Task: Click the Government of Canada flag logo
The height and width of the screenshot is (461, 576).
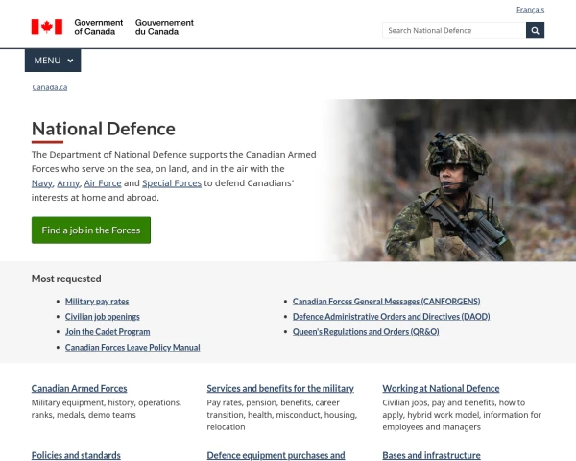Action: 46,26
